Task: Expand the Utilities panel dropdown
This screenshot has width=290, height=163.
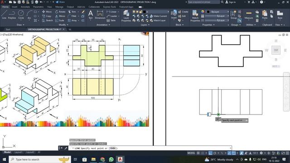Action: click(x=251, y=24)
